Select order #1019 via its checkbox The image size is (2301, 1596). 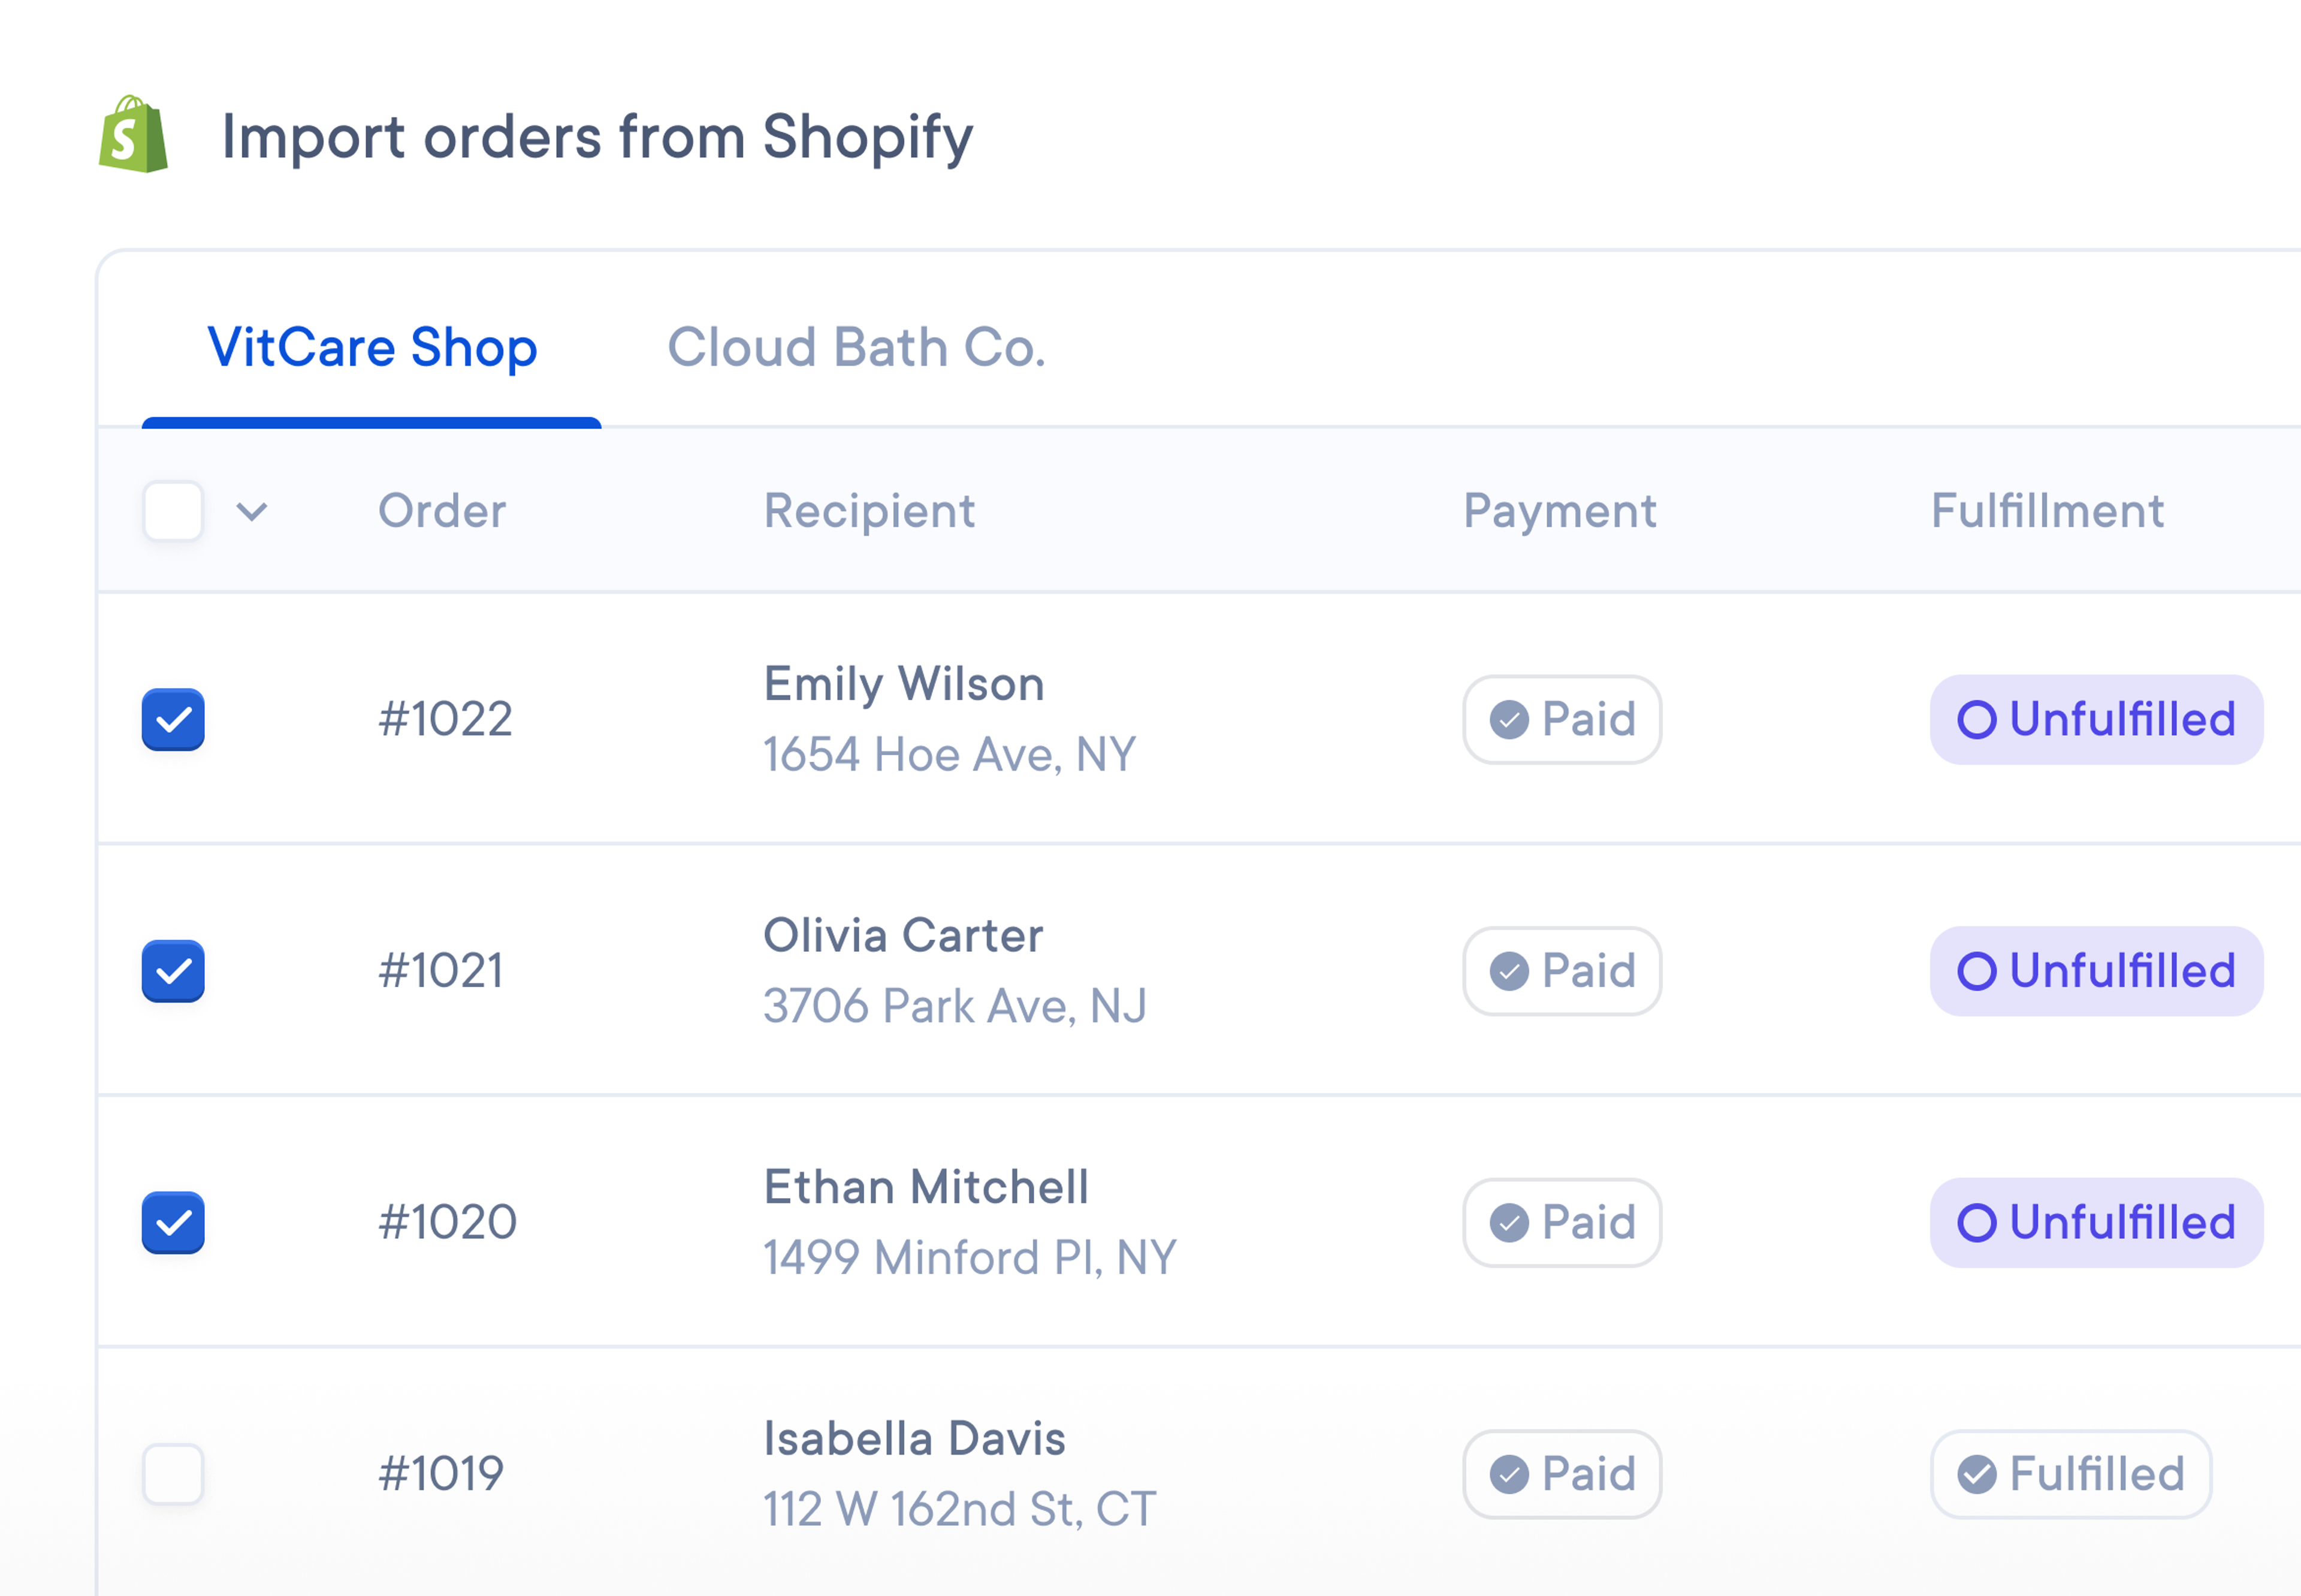[x=173, y=1473]
